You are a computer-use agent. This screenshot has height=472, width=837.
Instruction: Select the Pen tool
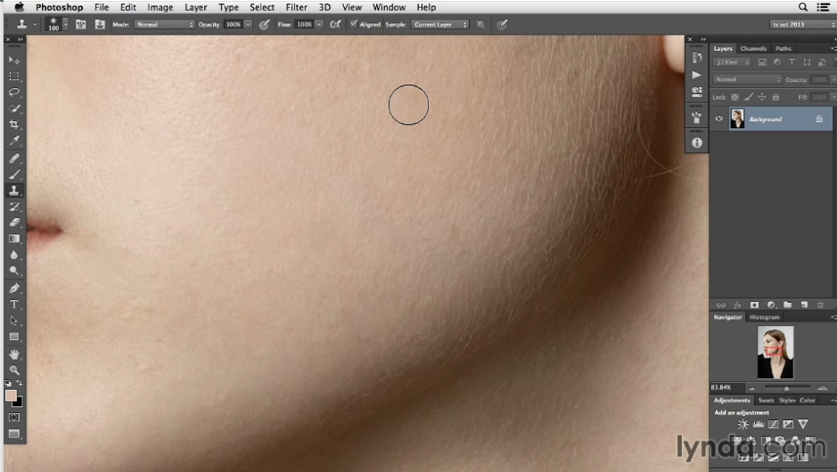pyautogui.click(x=14, y=289)
